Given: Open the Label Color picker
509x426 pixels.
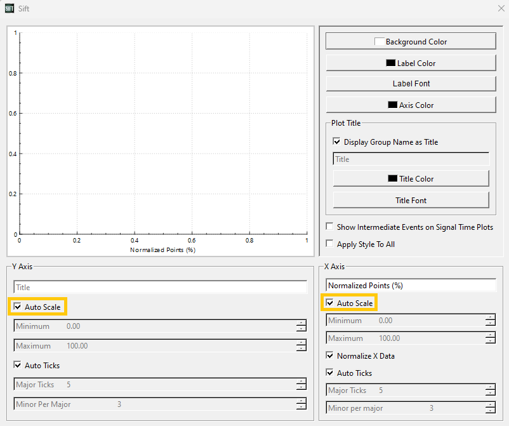Looking at the screenshot, I should [x=411, y=63].
